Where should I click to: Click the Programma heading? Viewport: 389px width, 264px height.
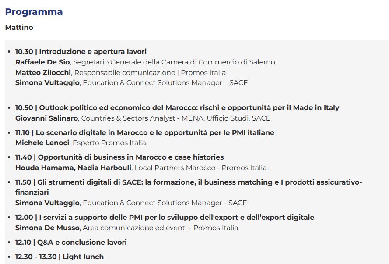[34, 12]
